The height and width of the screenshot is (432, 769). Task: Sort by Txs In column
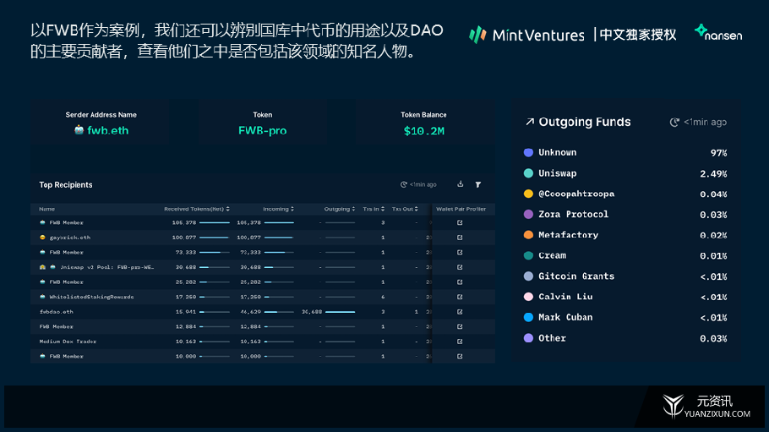(x=374, y=209)
